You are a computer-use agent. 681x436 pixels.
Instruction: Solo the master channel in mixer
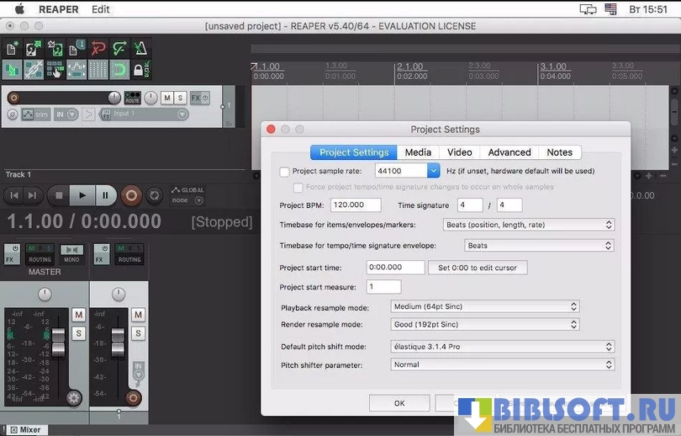click(x=79, y=333)
